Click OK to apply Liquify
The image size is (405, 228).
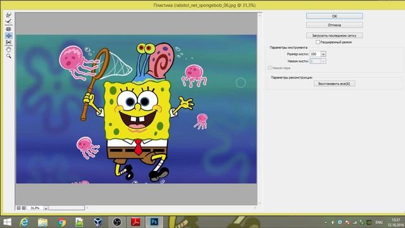(x=335, y=16)
